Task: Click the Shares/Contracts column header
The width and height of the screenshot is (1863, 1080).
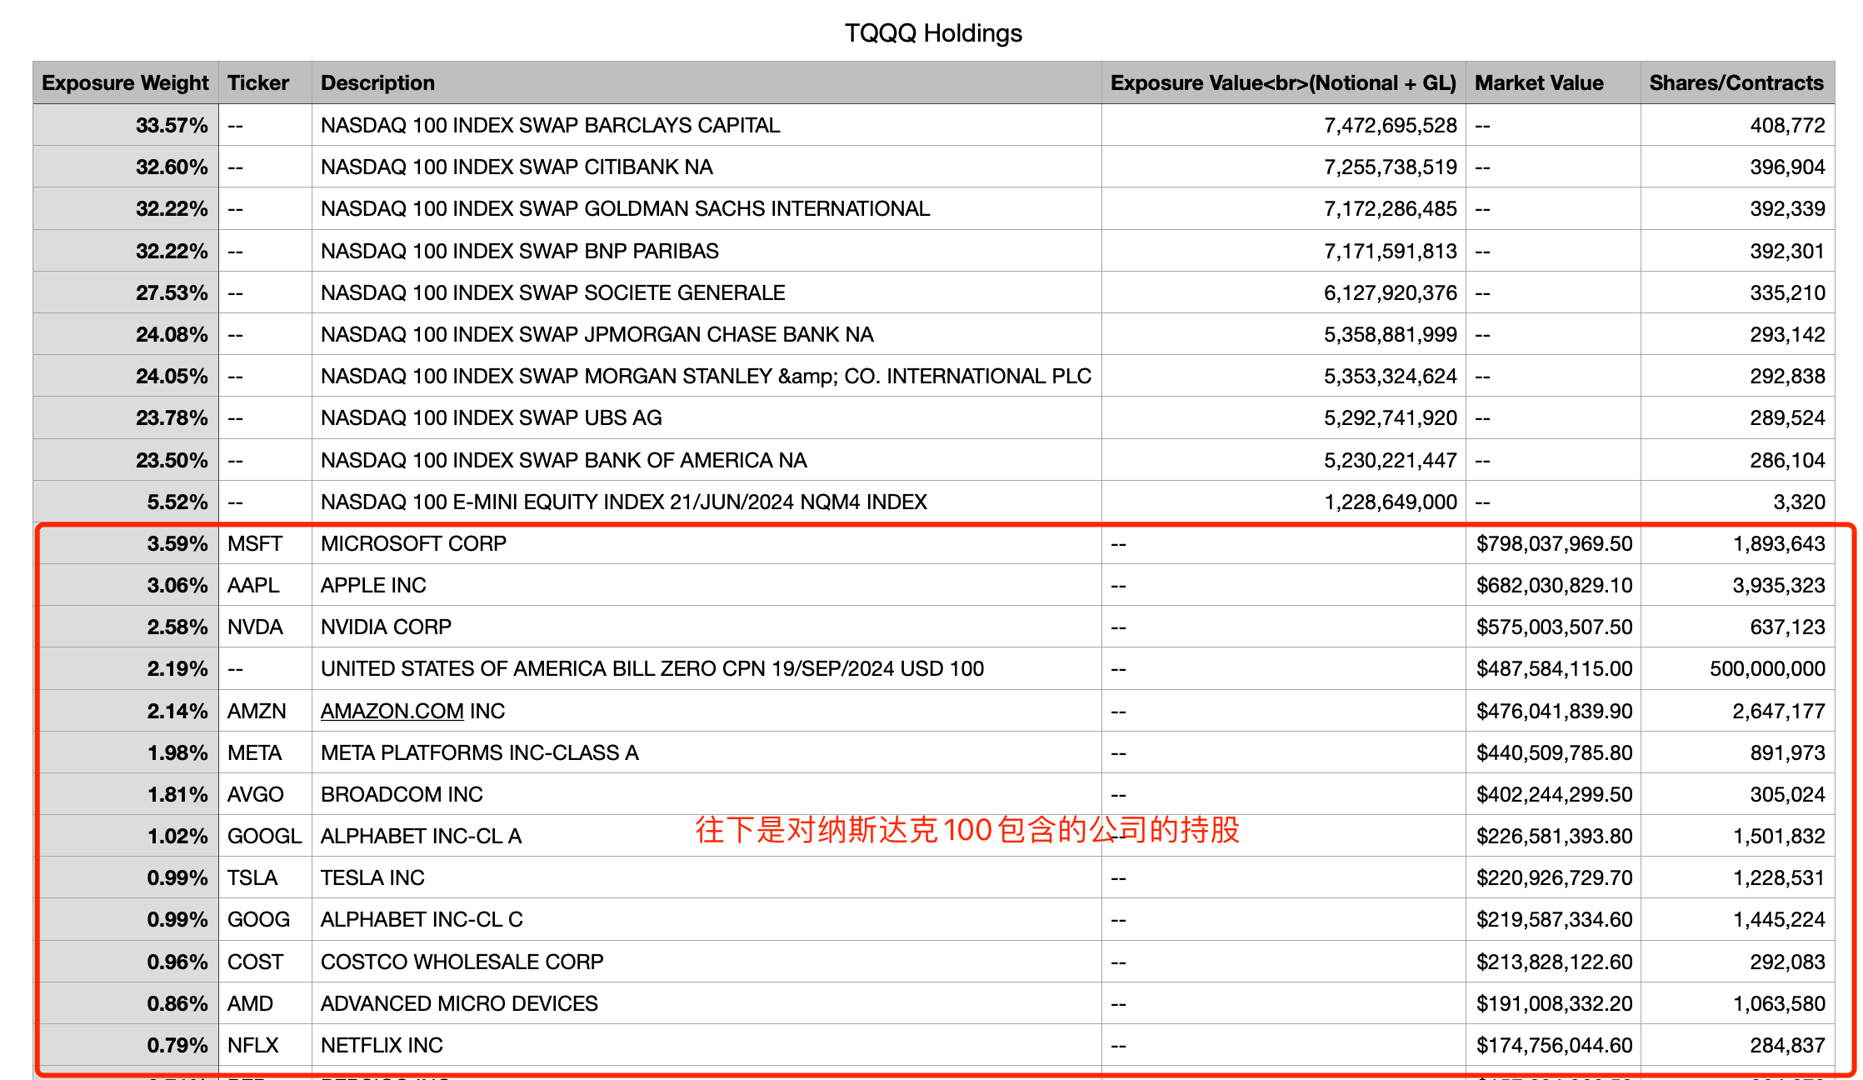Action: [1736, 83]
